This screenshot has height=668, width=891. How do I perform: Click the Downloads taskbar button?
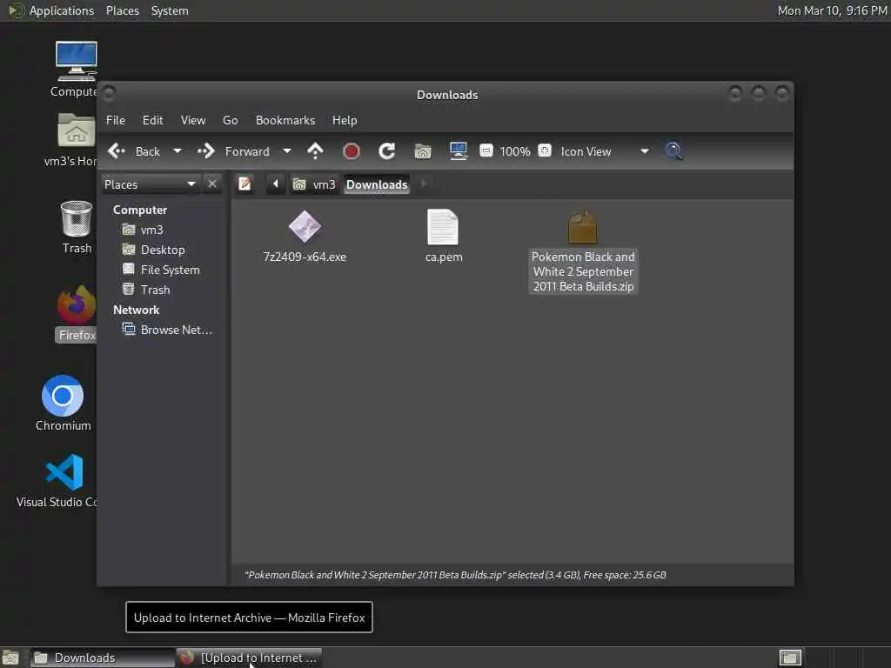103,658
